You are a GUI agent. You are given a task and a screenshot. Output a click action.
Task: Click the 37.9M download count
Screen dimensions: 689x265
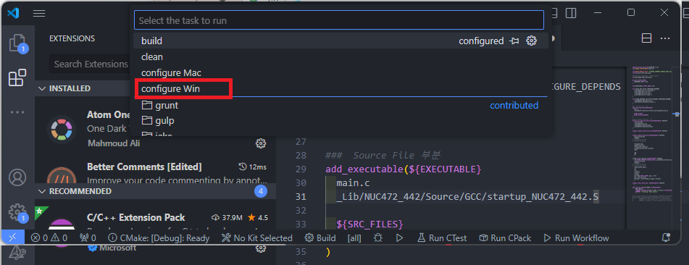point(227,217)
